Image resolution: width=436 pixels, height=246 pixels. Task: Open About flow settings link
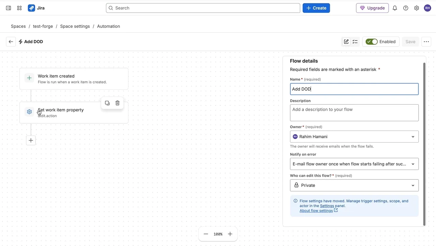coord(318,211)
